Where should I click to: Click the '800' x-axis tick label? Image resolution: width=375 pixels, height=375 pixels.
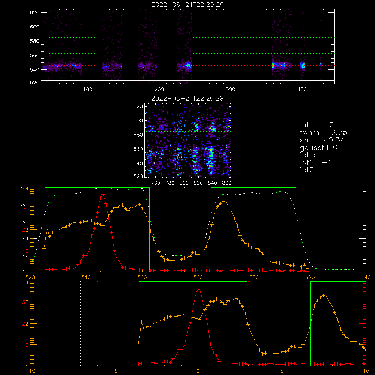click(184, 183)
